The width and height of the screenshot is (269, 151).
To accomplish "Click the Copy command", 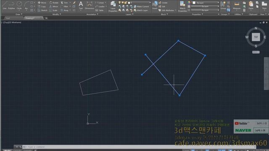I will click(42, 7).
